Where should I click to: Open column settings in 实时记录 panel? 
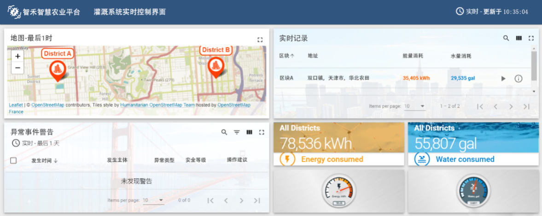[x=519, y=39]
